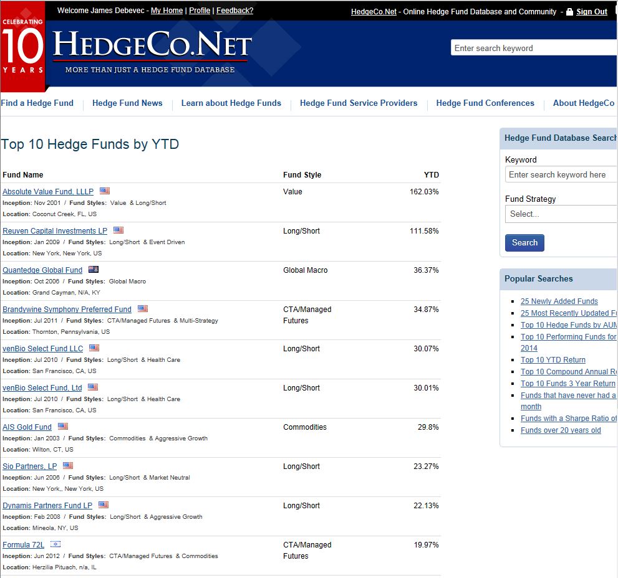This screenshot has width=618, height=578.
Task: Go to Hedge Fund News
Action: pyautogui.click(x=127, y=103)
